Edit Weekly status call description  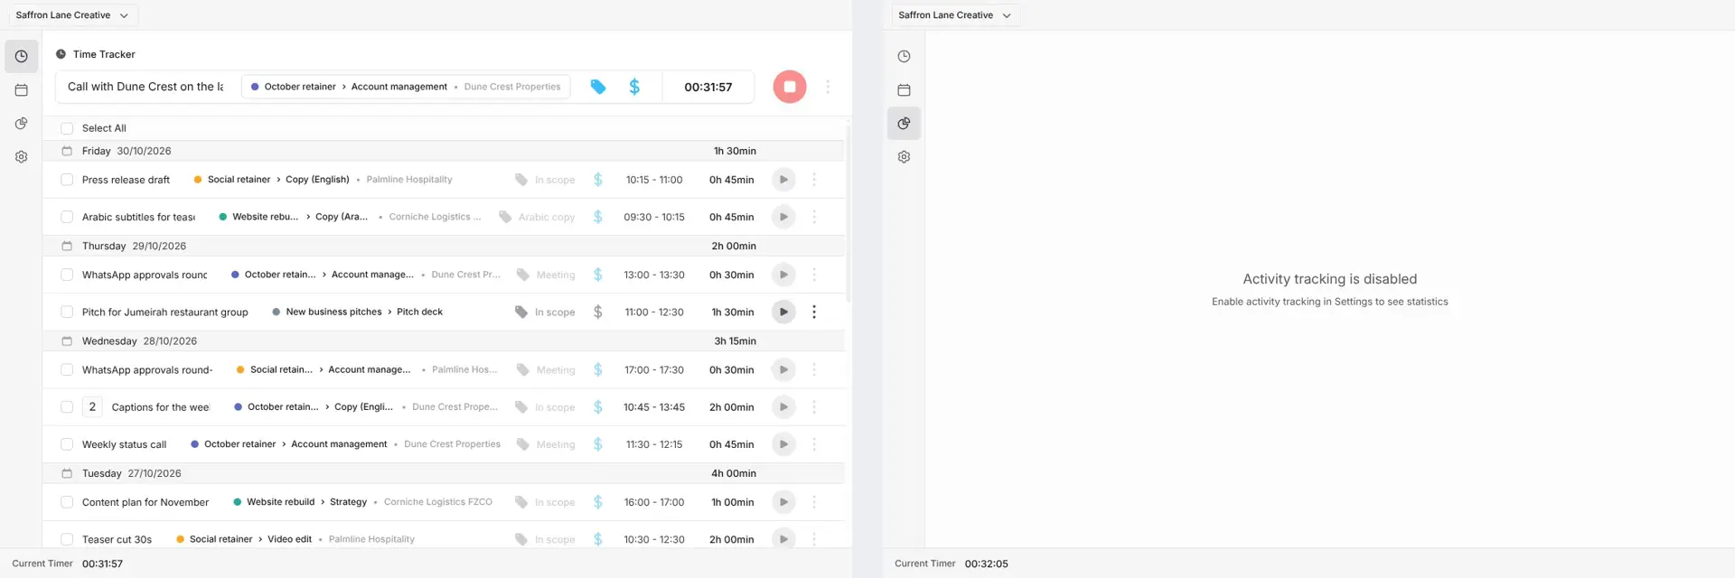tap(124, 444)
